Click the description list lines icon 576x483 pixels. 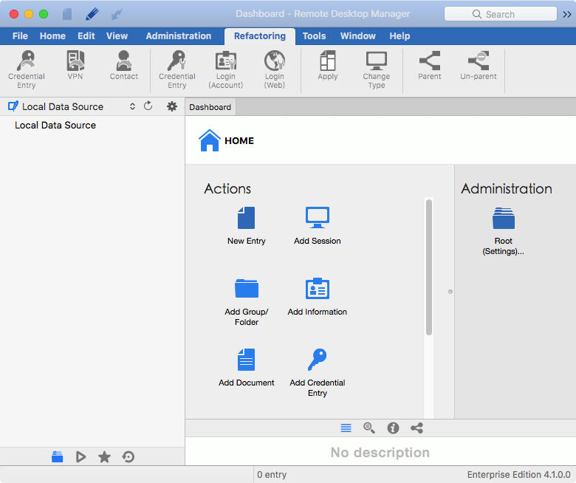[346, 428]
